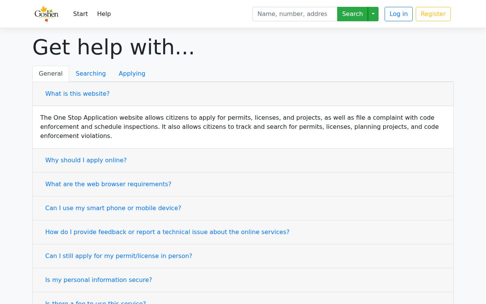
Task: Collapse the 'What is this website?' question
Action: point(77,93)
